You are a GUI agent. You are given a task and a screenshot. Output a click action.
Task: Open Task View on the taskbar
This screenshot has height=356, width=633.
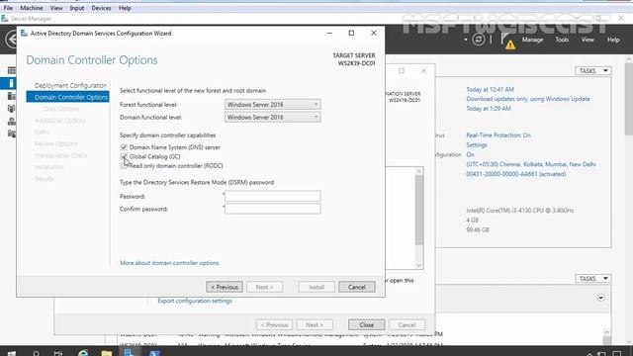[x=58, y=353]
